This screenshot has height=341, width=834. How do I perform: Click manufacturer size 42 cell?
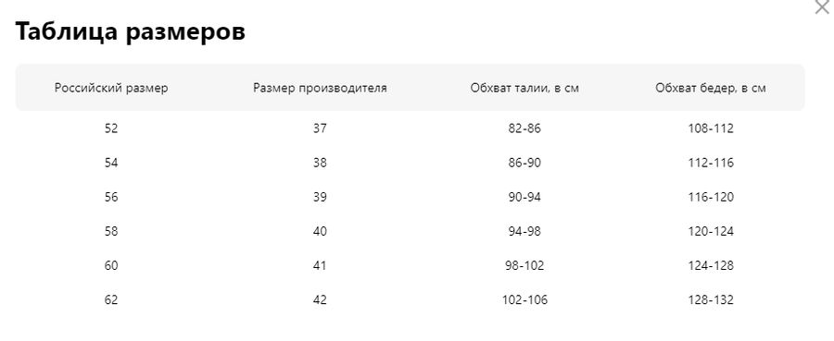click(x=320, y=300)
